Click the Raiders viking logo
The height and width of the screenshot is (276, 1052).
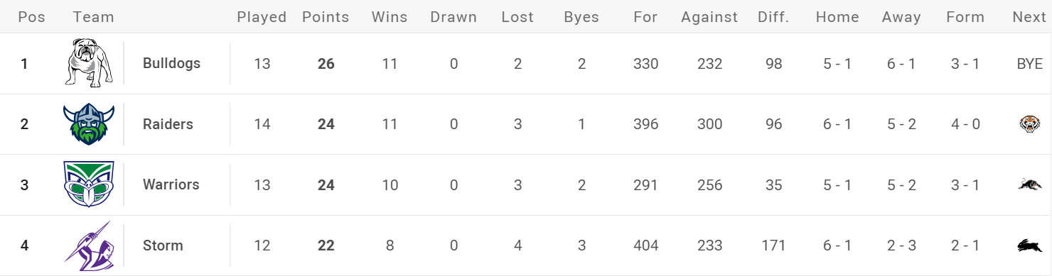[88, 124]
